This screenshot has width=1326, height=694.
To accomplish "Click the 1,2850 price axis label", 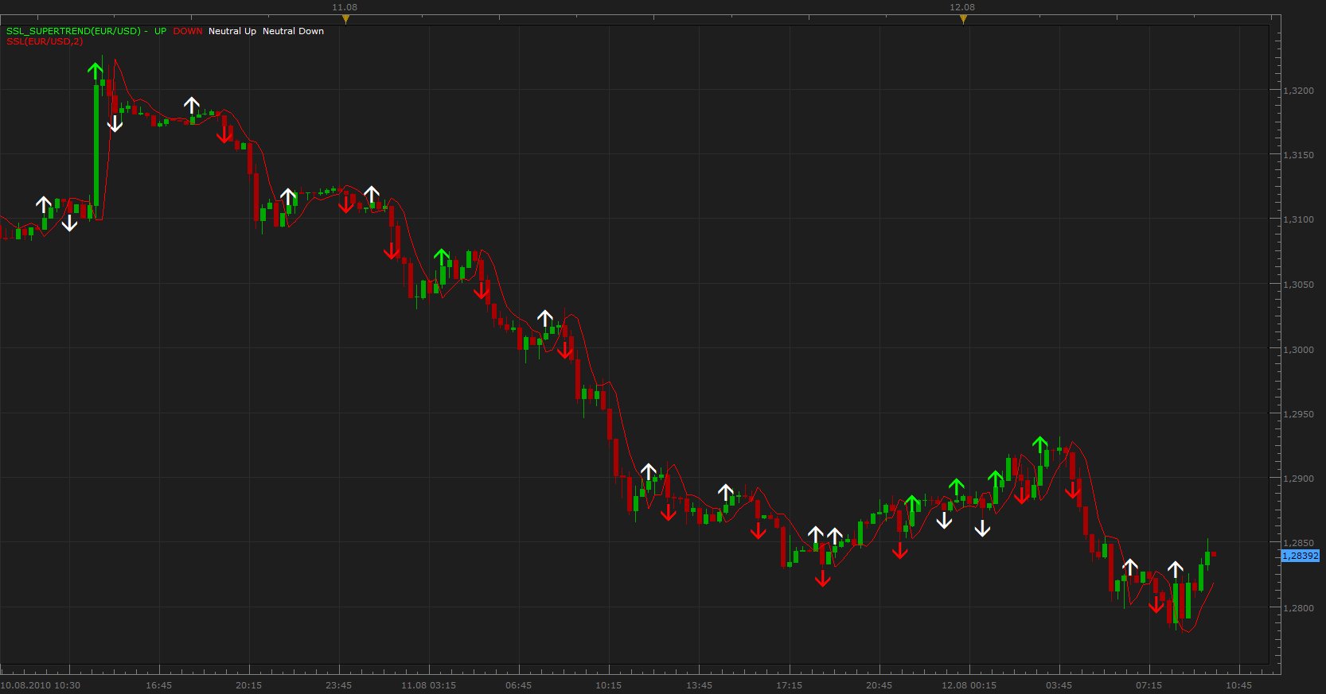I will coord(1299,543).
